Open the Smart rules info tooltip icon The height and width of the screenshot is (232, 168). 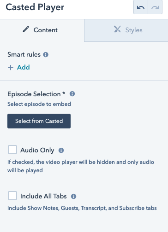coord(46,54)
